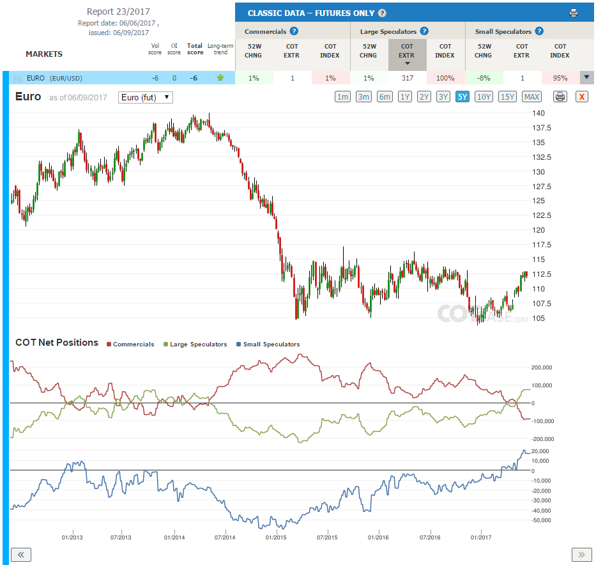This screenshot has width=596, height=565.
Task: Click the OI score column header
Action: 174,49
